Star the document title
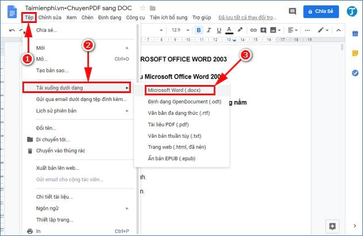This screenshot has height=236, width=363. coord(142,9)
